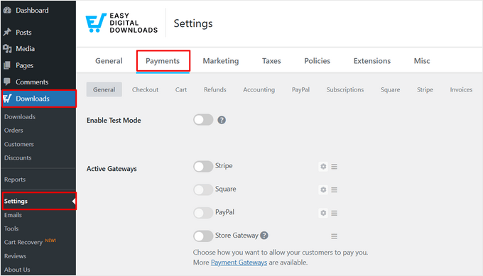Viewport: 483px width, 276px height.
Task: Click the Stripe row reorder handle
Action: (x=335, y=167)
